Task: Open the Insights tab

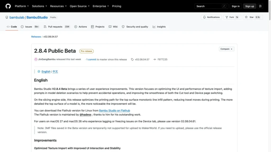Action: click(159, 27)
